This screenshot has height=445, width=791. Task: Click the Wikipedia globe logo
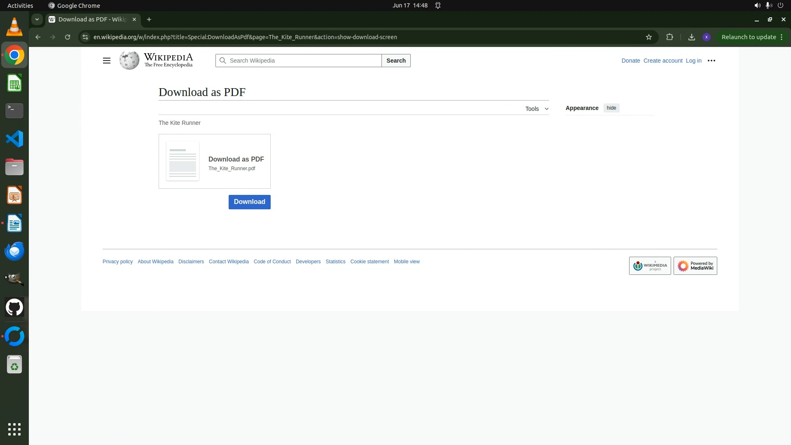(x=129, y=61)
